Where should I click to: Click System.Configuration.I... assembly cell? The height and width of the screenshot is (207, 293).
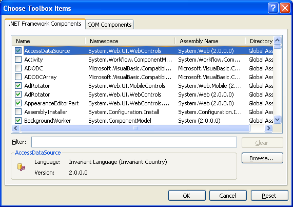[x=210, y=112]
